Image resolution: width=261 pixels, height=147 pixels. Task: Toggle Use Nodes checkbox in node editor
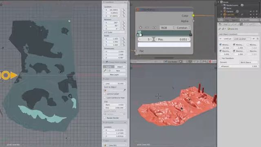[166, 62]
